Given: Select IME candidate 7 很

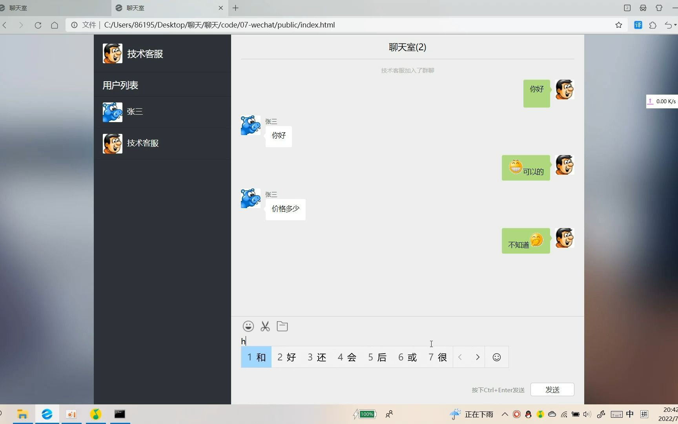Looking at the screenshot, I should (437, 357).
